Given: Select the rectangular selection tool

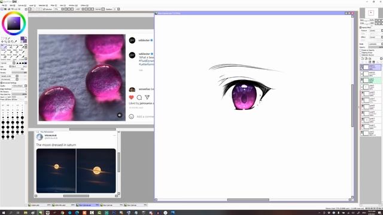Looking at the screenshot, I should tap(2, 38).
